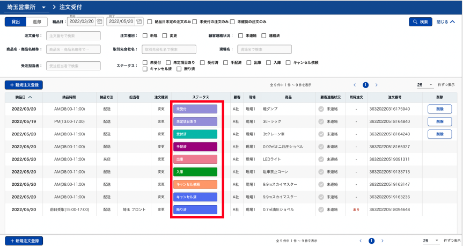Click the top pagination previous arrow
The height and width of the screenshot is (246, 463).
tap(354, 85)
